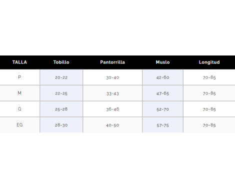This screenshot has width=235, height=188.
Task: Click the TALLA column header
Action: click(x=19, y=62)
